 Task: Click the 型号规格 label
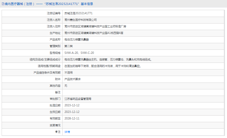(x=55, y=53)
